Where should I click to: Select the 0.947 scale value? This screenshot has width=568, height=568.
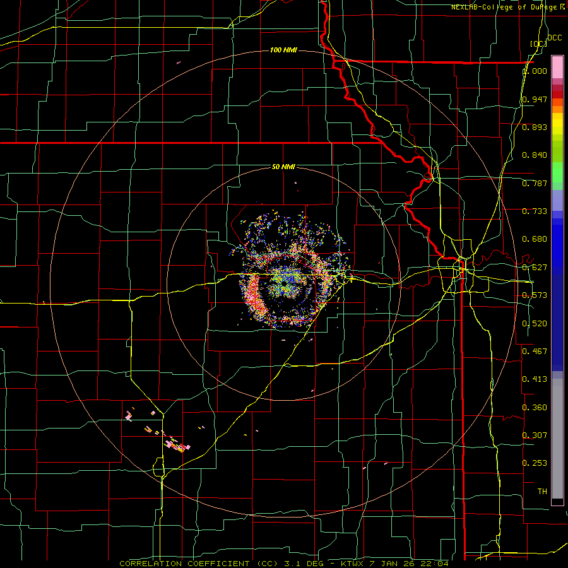(x=535, y=99)
